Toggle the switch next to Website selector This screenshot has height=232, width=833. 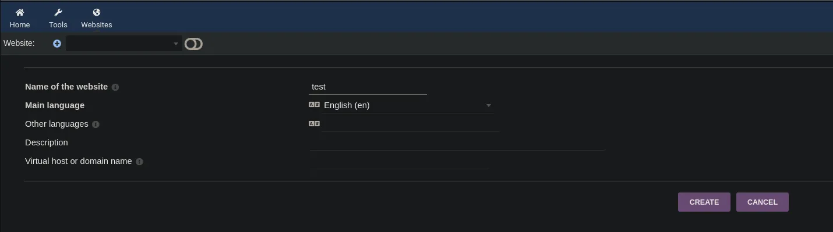(x=193, y=44)
